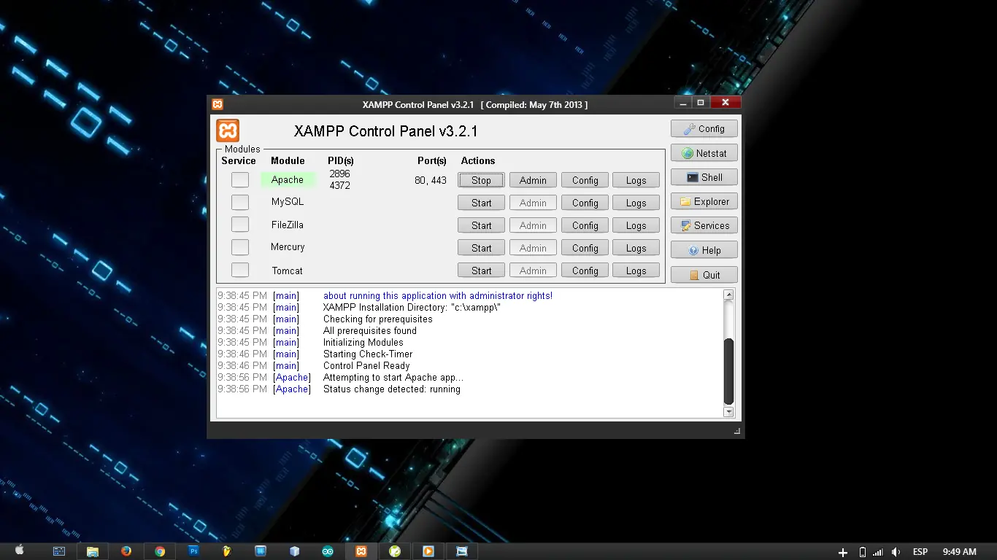Click the log line "Attempting to start Apache app..."
Screen dimensions: 997x560
tap(393, 377)
